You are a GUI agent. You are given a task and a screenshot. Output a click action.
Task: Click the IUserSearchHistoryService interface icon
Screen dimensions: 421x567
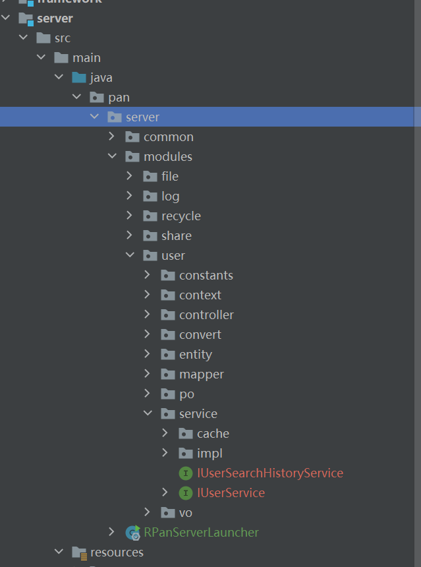click(186, 473)
